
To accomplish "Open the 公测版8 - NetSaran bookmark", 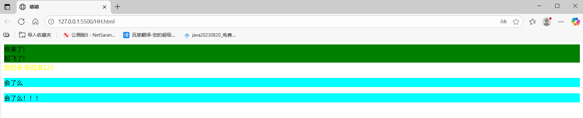I will coord(89,35).
